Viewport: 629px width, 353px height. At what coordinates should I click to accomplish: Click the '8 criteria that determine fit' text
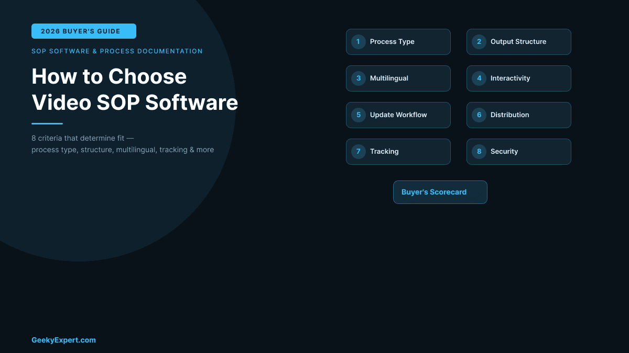click(x=83, y=138)
